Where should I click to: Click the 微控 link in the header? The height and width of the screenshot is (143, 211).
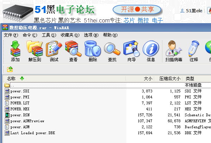point(143,20)
